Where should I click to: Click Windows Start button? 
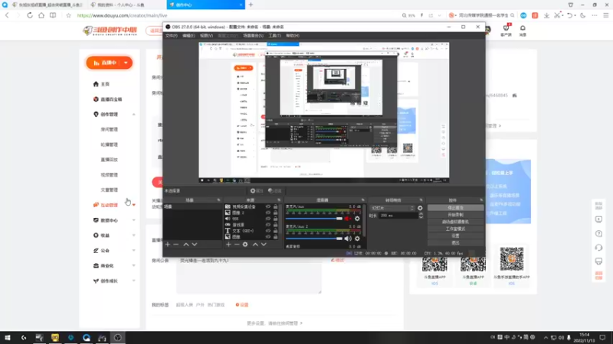8,338
